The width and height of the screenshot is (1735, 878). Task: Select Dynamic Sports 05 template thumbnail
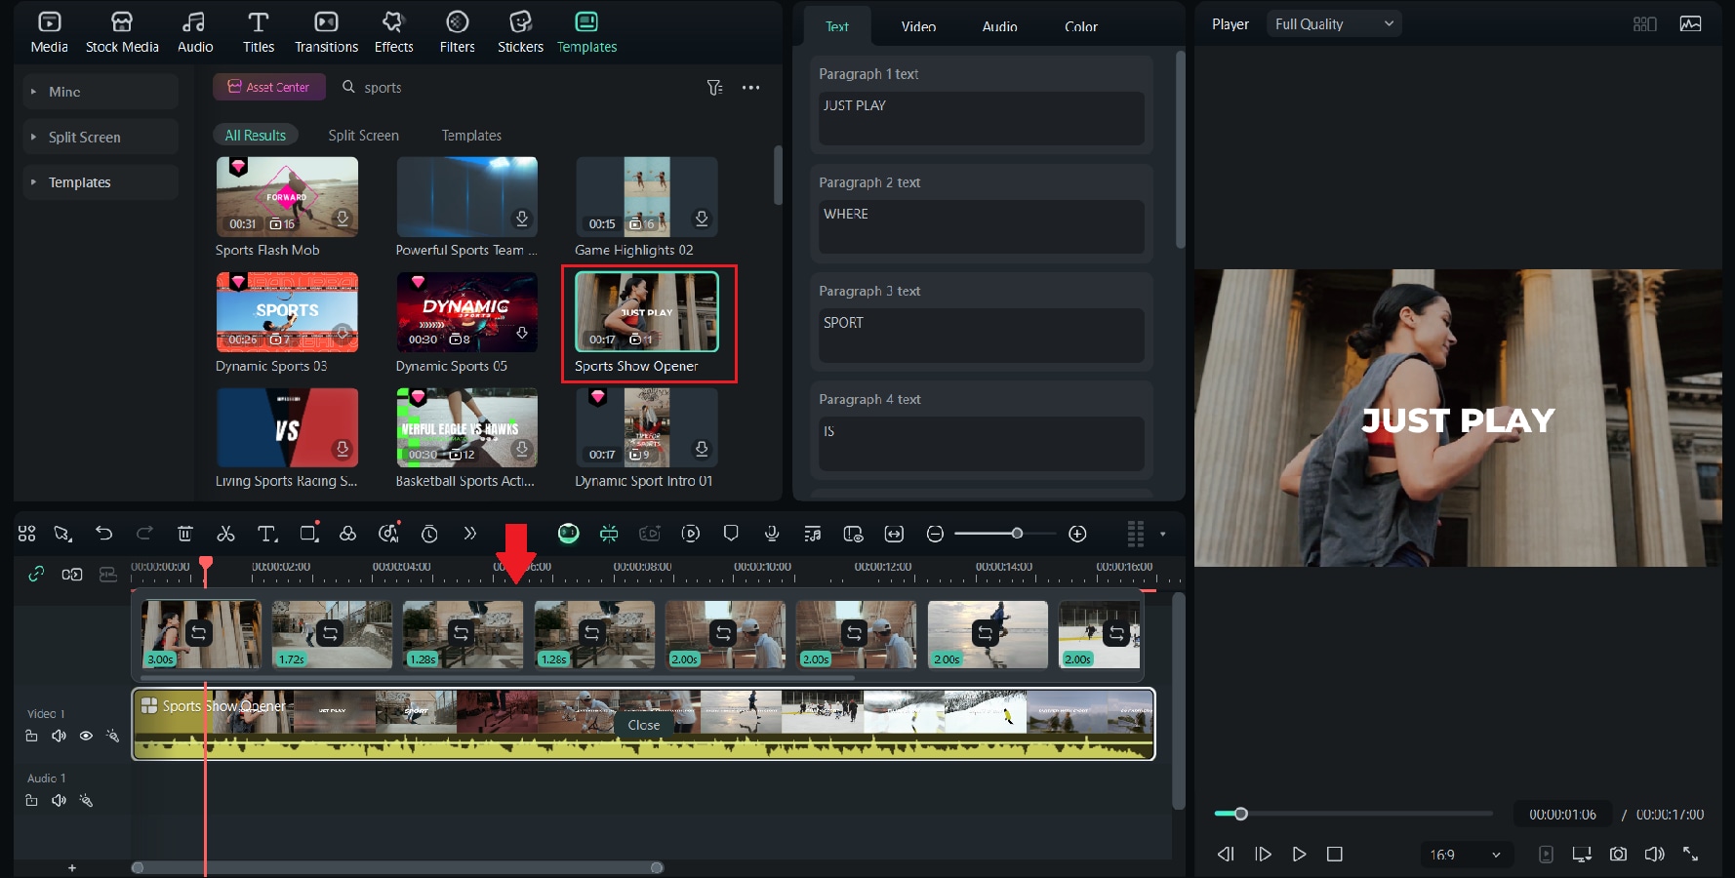point(466,312)
